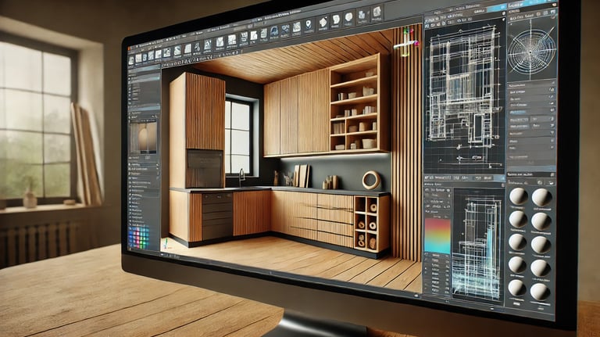Select the bottom-row left material sphere
600x337 pixels.
517,288
